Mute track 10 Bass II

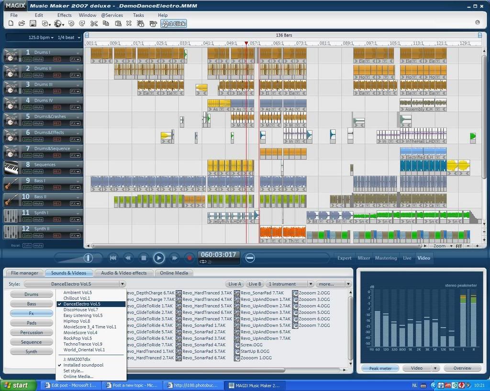[38, 203]
